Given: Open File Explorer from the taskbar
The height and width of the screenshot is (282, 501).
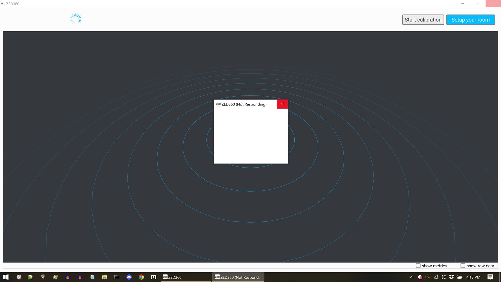Looking at the screenshot, I should pos(104,277).
